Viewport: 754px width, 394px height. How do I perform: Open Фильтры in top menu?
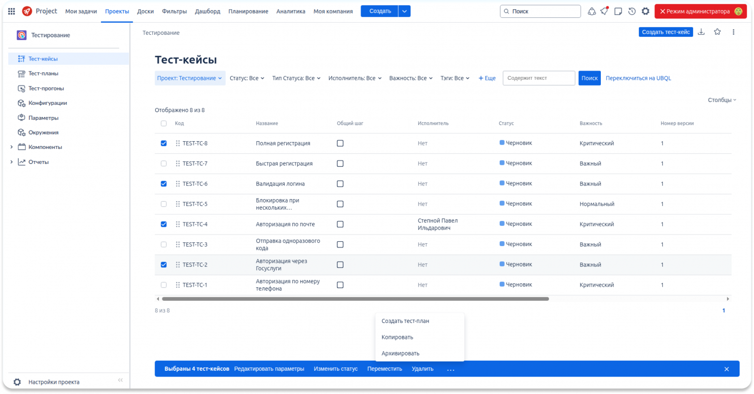pyautogui.click(x=174, y=11)
